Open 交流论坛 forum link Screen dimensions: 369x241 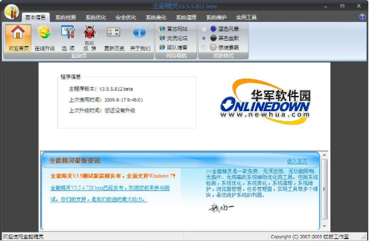pyautogui.click(x=173, y=38)
